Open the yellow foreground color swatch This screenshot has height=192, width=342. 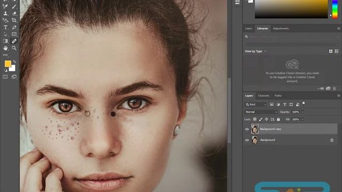pos(8,63)
